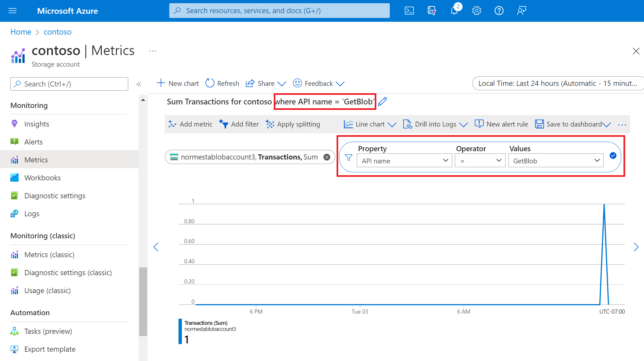This screenshot has height=361, width=644.
Task: Click the filter funnel icon
Action: point(349,158)
